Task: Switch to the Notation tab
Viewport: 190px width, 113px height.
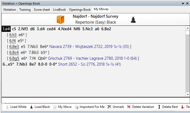Action: pos(10,10)
